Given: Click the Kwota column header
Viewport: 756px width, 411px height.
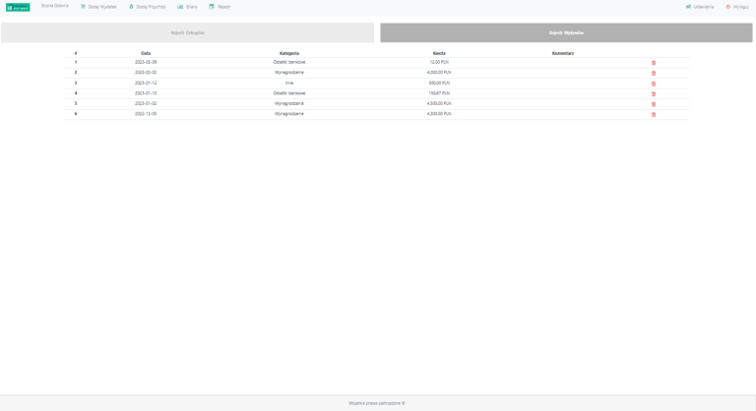Looking at the screenshot, I should click(439, 53).
